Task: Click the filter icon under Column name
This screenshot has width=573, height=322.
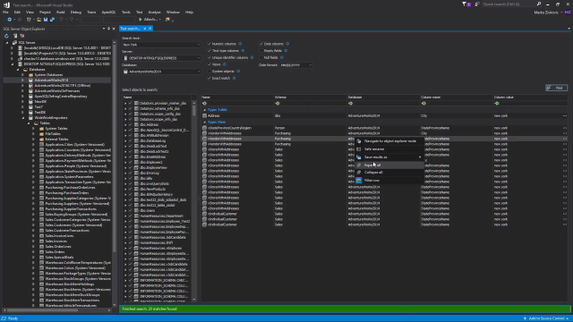Action: click(x=423, y=104)
